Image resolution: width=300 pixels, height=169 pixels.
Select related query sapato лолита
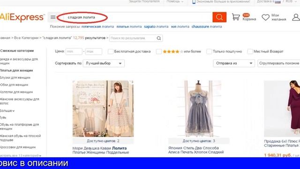pyautogui.click(x=156, y=27)
